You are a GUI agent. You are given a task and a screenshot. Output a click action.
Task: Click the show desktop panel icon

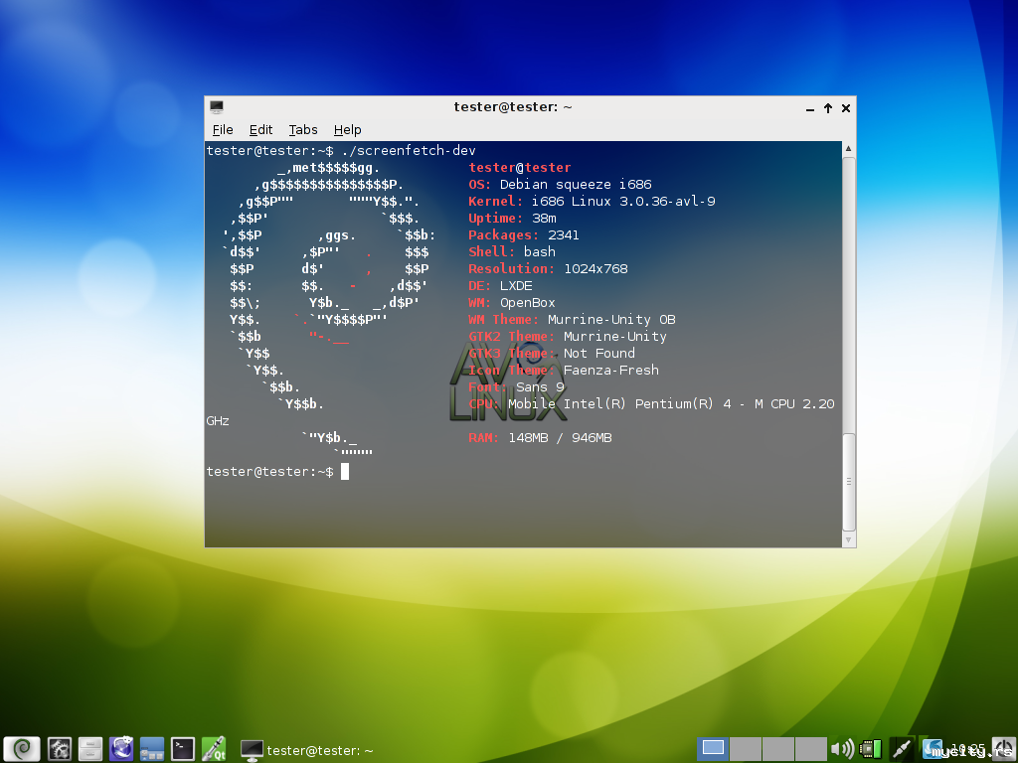152,748
